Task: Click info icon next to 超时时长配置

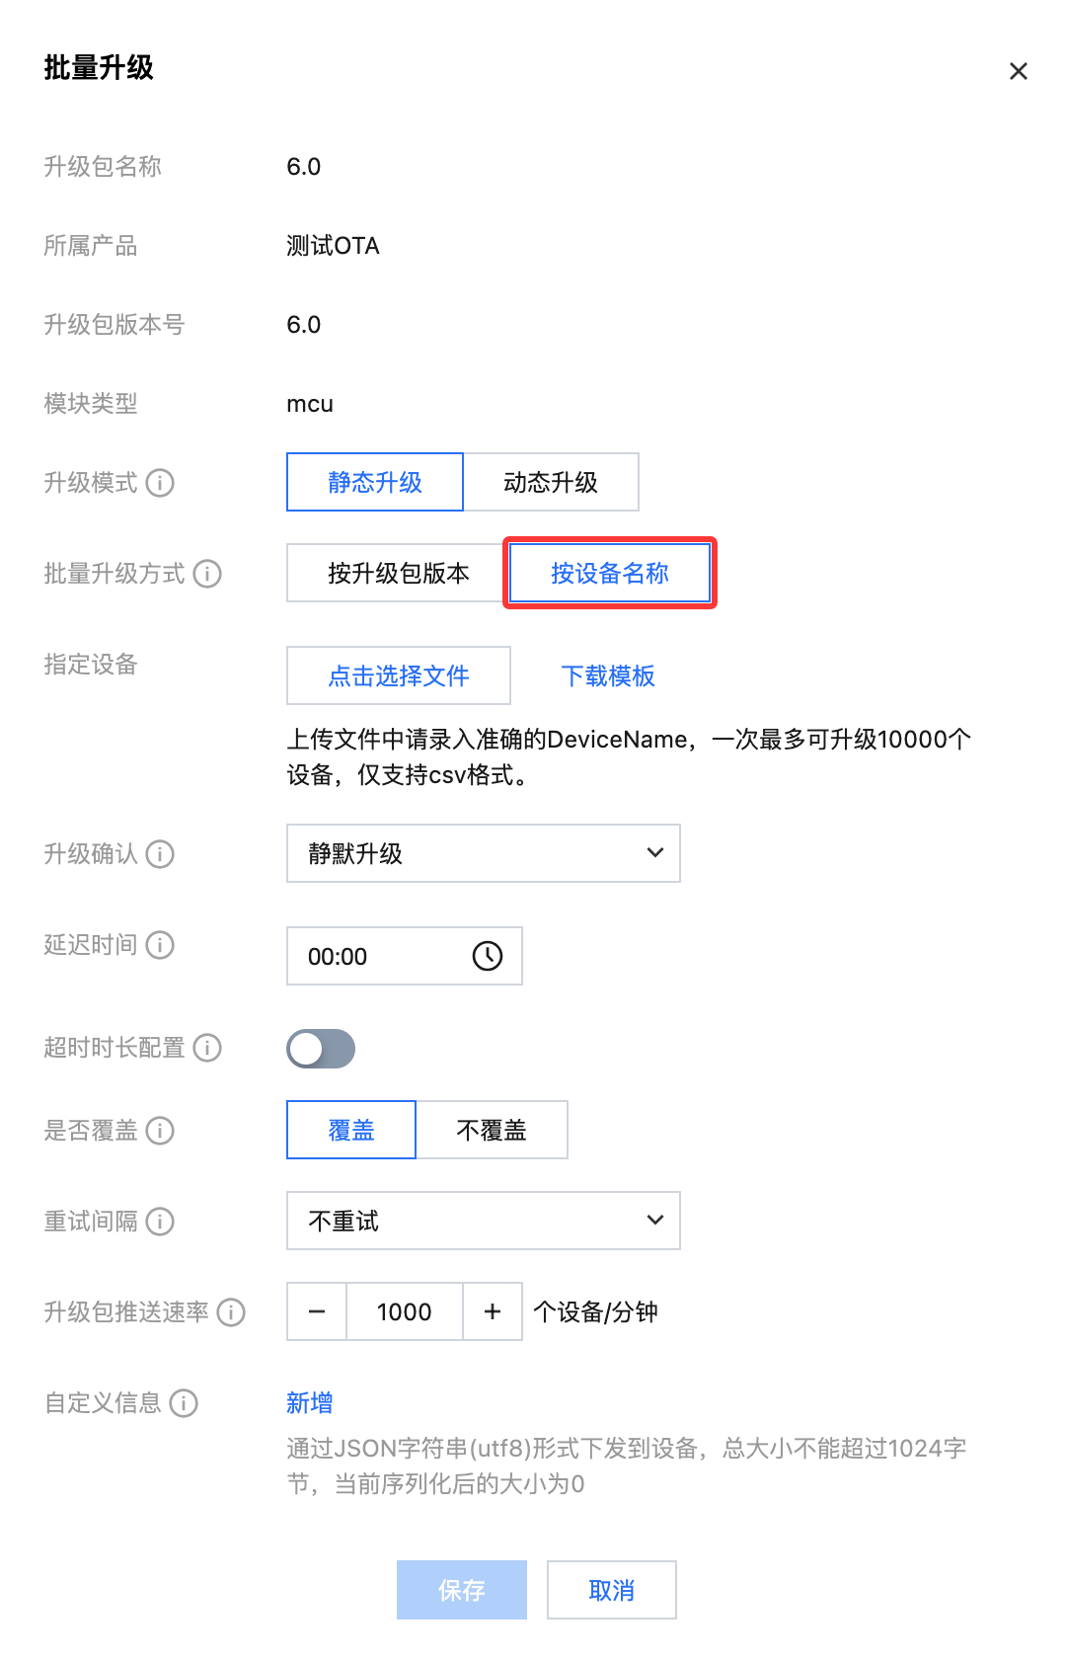Action: 207,1048
